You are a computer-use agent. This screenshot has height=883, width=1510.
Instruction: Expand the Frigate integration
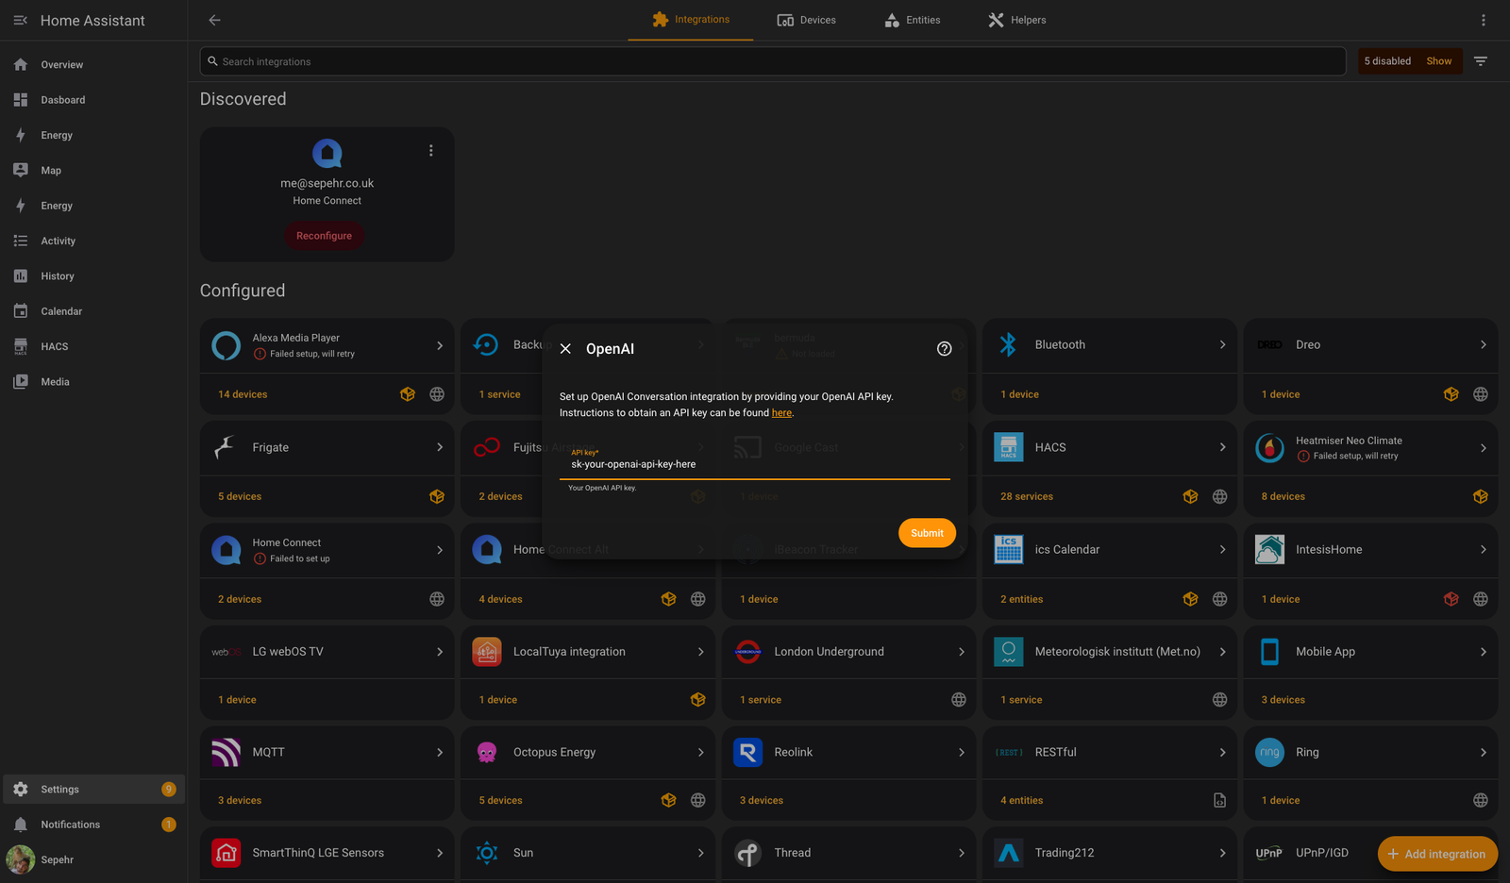(440, 447)
